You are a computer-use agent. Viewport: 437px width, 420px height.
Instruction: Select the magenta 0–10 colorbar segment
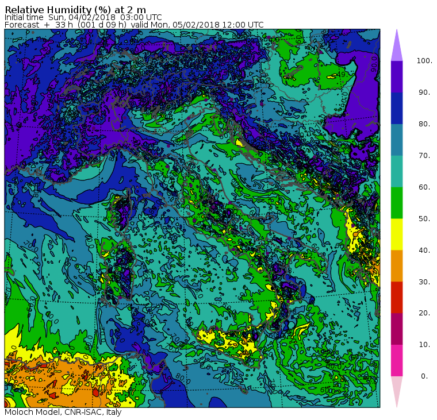tap(397, 360)
